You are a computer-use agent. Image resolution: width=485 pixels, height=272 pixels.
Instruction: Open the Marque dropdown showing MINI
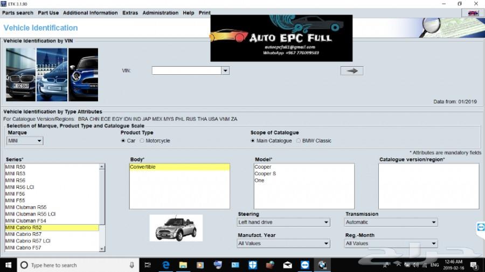[x=25, y=141]
